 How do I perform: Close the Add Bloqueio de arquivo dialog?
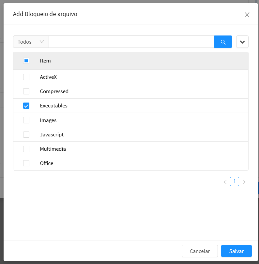tap(247, 15)
